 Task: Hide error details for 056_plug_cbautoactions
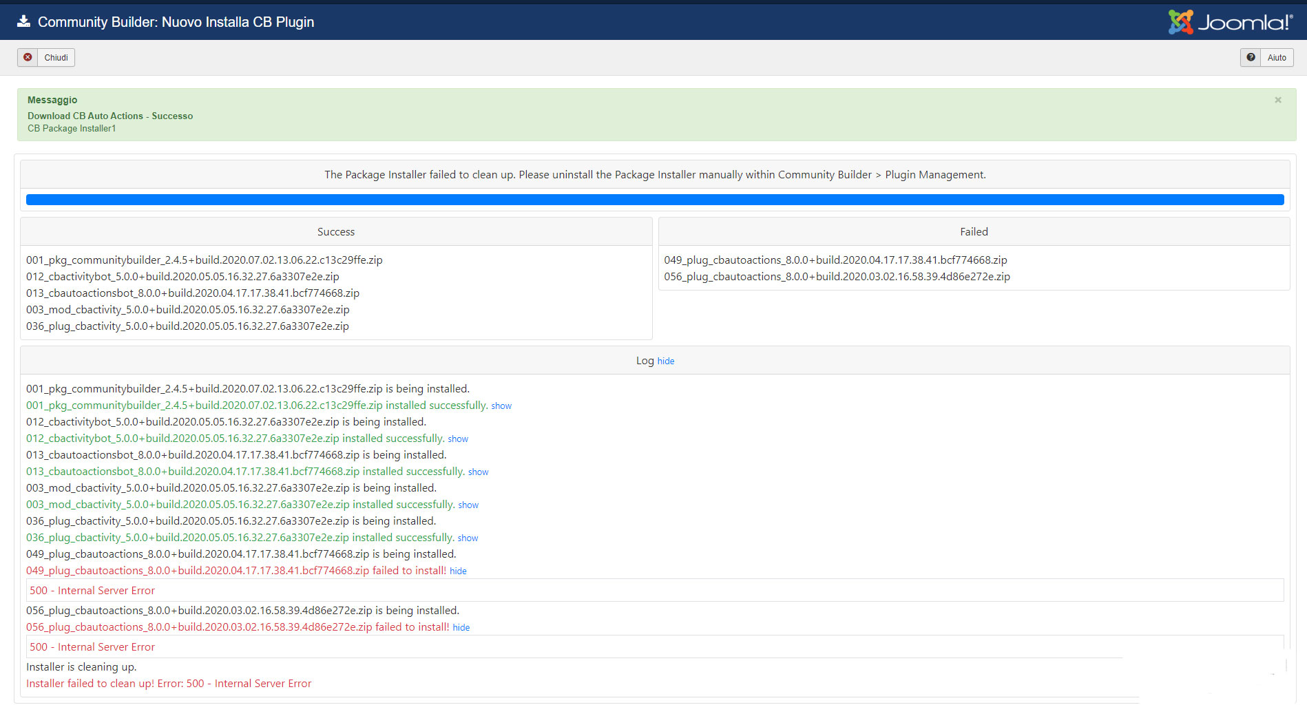[461, 628]
